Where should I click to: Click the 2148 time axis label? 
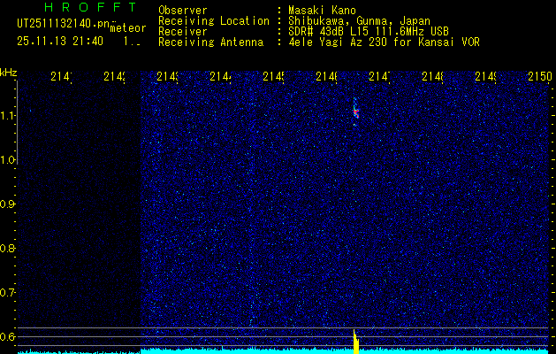tap(432, 77)
